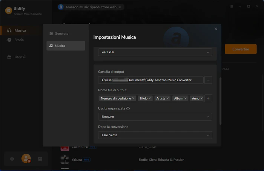Click the Yakuza track thumbnail
Screen dimensions: 264x171
[x=65, y=160]
